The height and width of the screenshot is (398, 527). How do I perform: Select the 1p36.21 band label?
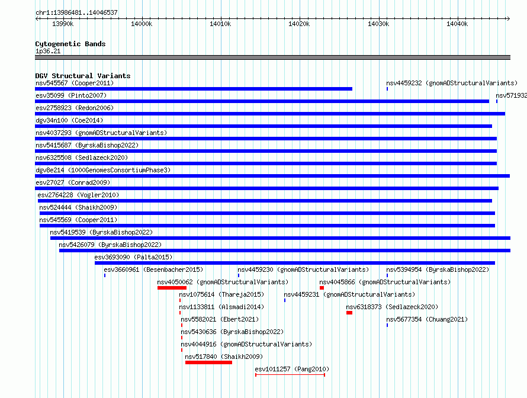pyautogui.click(x=48, y=51)
